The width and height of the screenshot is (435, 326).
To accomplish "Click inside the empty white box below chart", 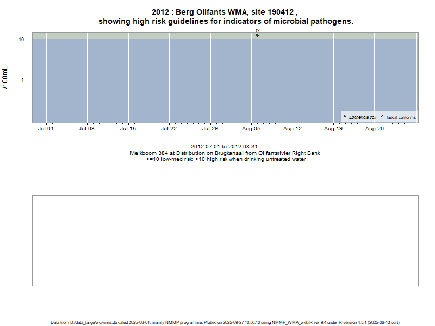I will tap(225, 240).
